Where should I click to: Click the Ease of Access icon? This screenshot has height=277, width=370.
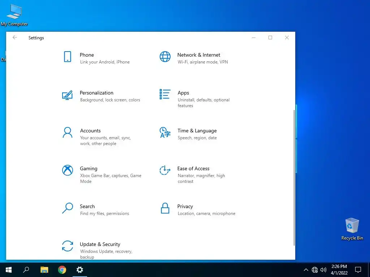tap(165, 170)
